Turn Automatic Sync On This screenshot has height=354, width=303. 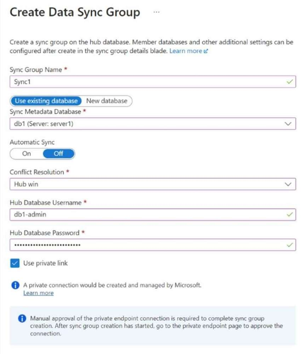(x=27, y=154)
